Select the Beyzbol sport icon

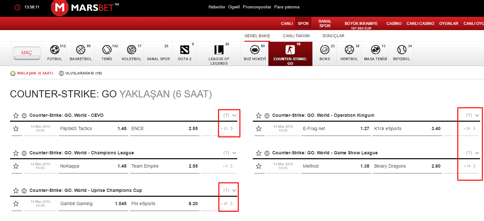pyautogui.click(x=402, y=50)
